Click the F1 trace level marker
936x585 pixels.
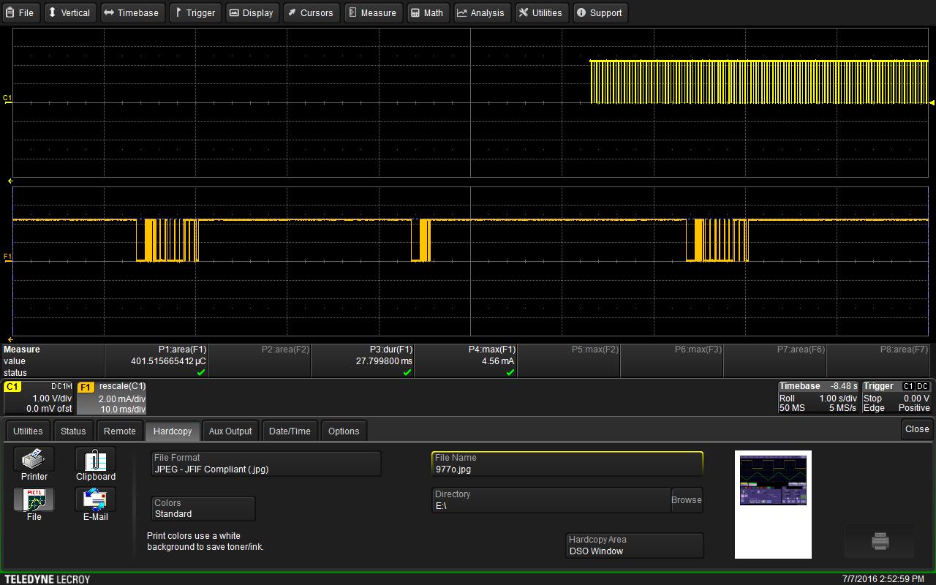click(7, 257)
